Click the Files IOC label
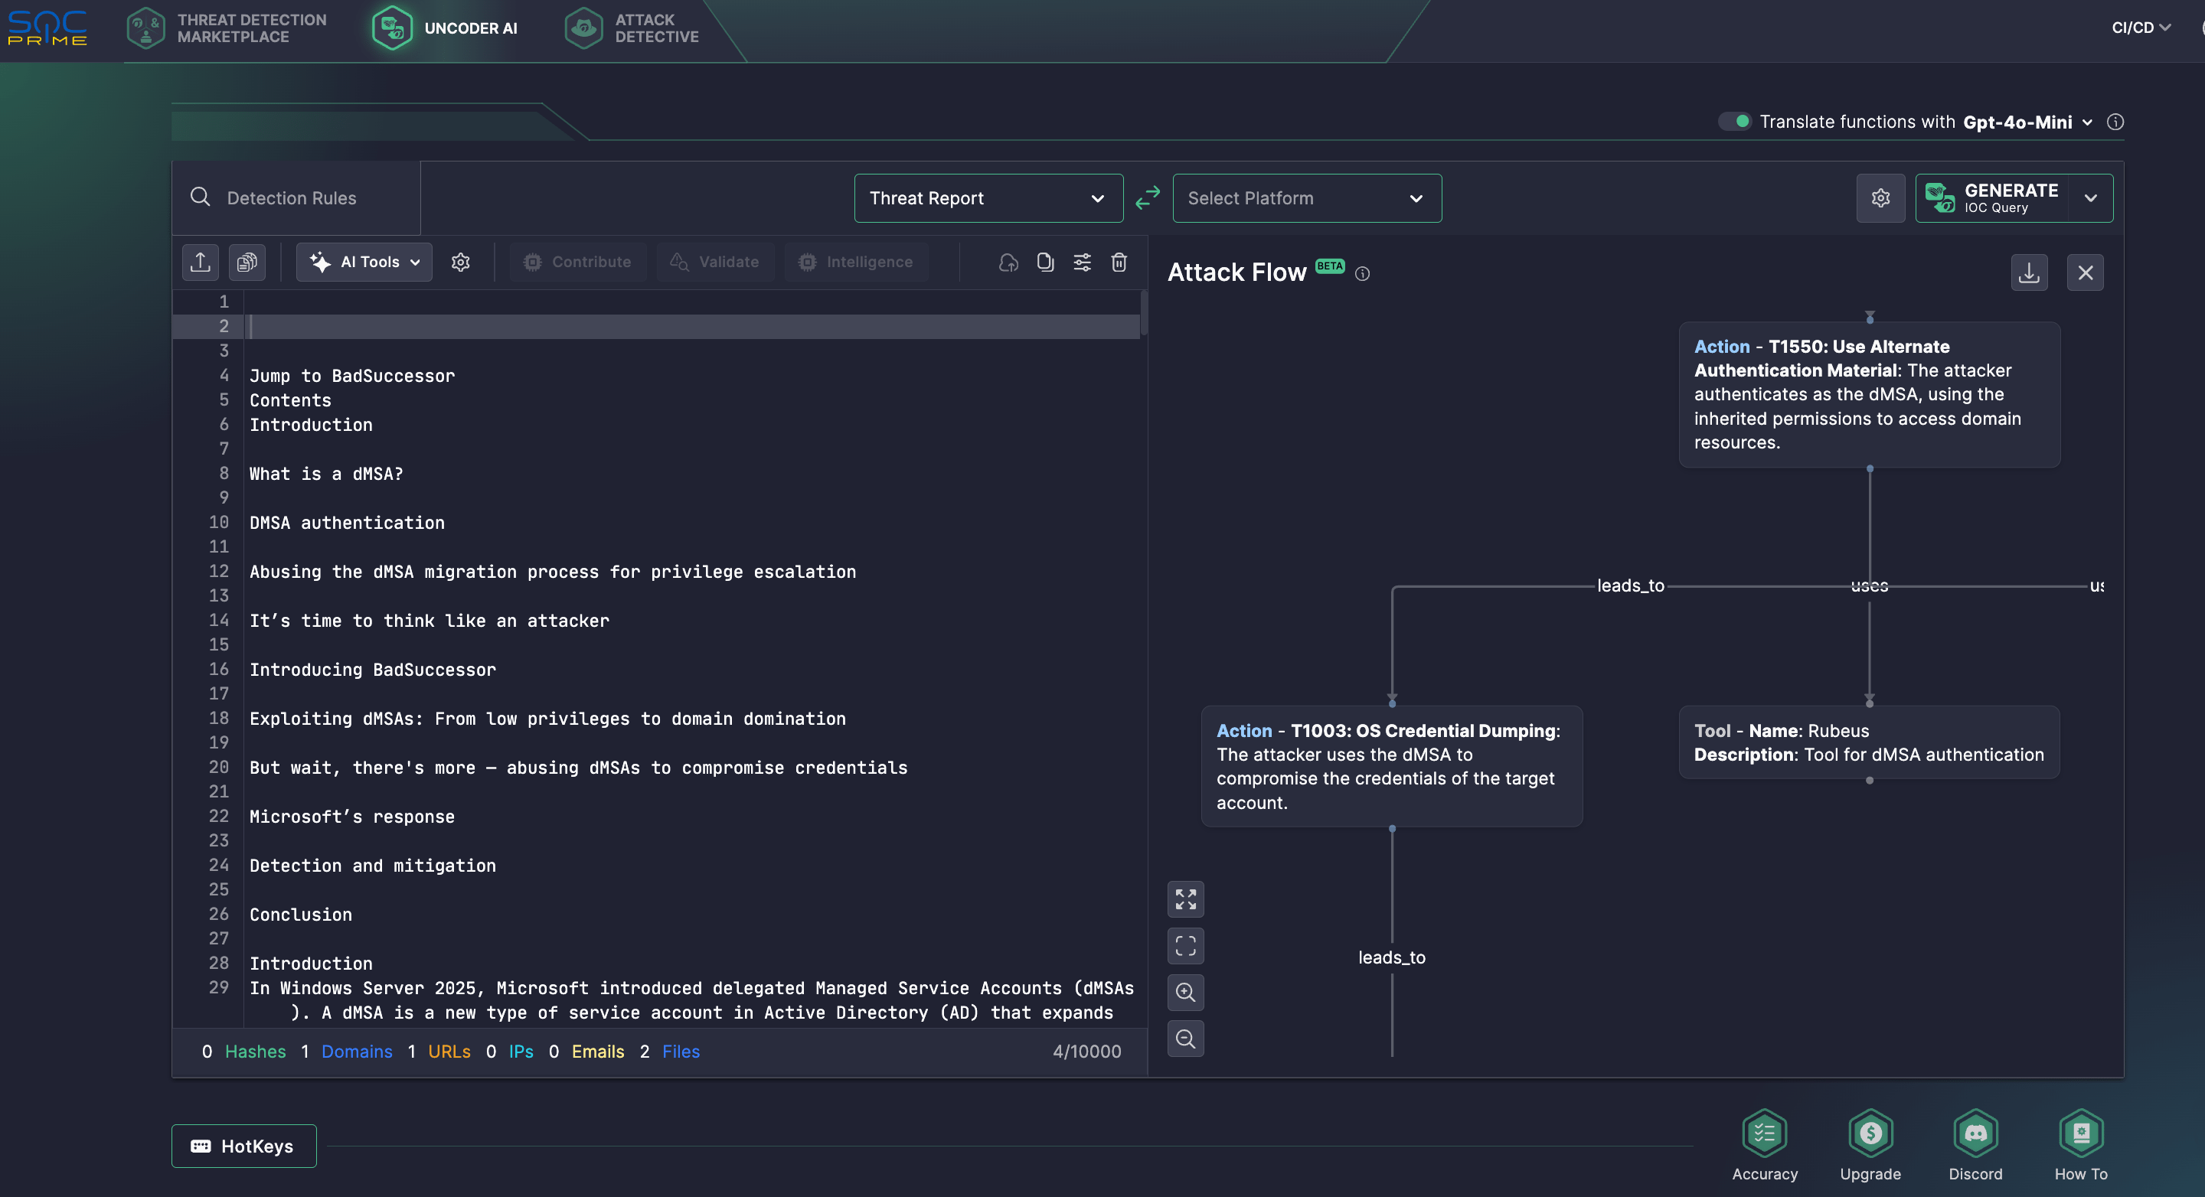 (x=681, y=1052)
